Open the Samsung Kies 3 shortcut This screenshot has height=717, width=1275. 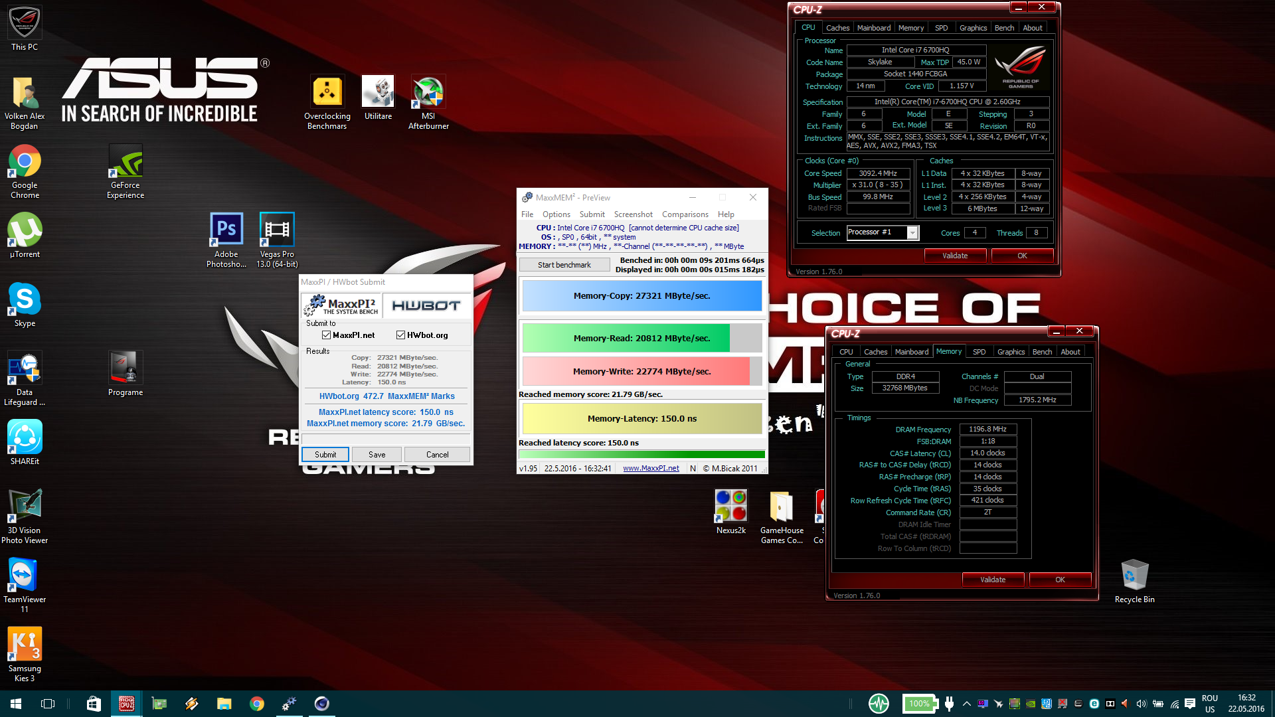(x=25, y=655)
